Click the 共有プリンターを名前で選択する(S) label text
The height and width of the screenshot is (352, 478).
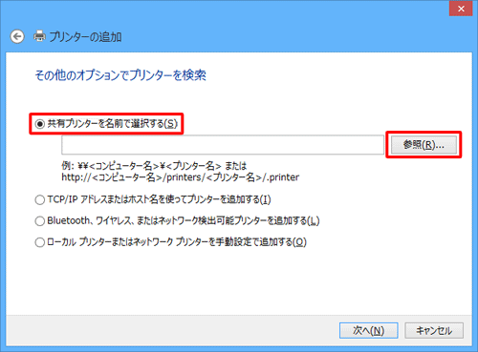click(x=113, y=123)
